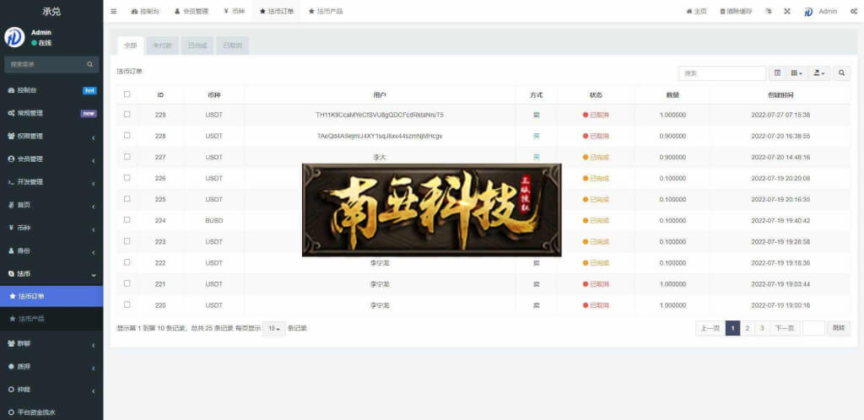
Task: Switch to the 法币产品 top tab
Action: tap(326, 11)
